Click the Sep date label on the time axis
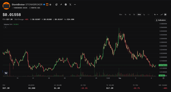Viewport: 171px width, 92px height. [120, 78]
